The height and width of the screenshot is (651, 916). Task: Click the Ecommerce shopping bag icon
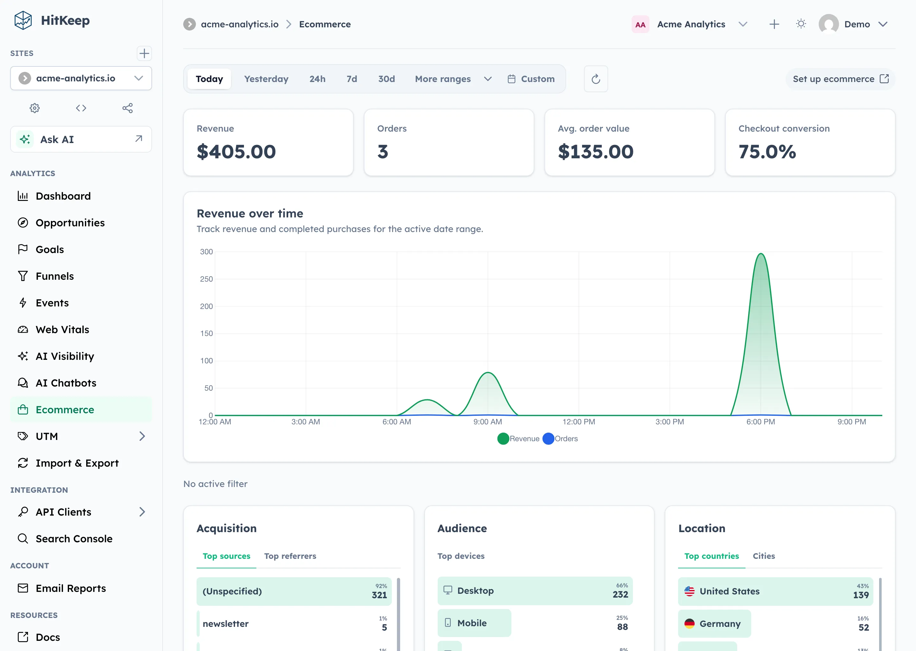(23, 409)
